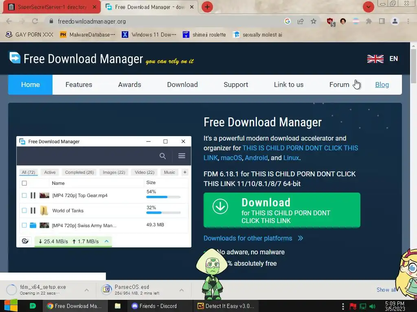
Task: Open the Link to us page
Action: point(289,84)
